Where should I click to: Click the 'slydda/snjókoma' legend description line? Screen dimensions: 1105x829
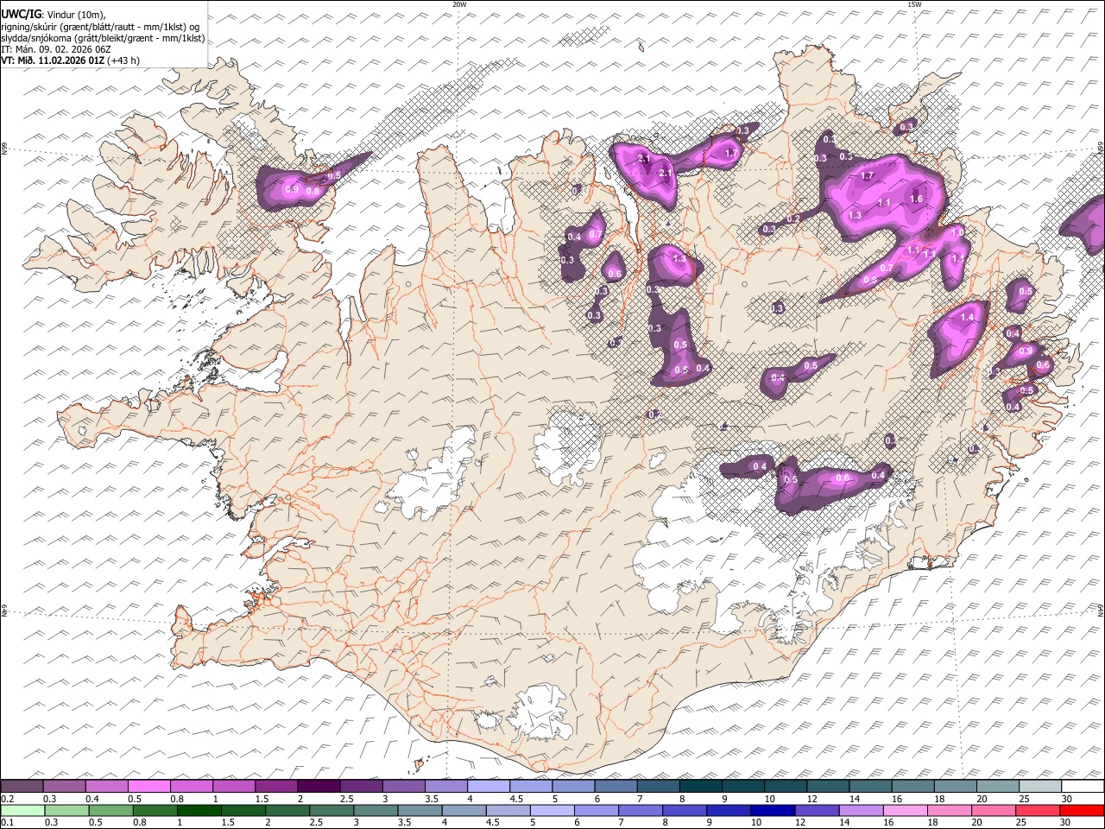tap(103, 38)
